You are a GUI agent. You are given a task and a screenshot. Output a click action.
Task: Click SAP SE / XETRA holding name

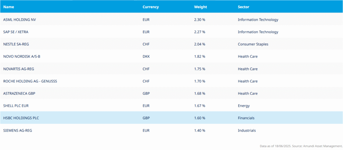tap(16, 32)
